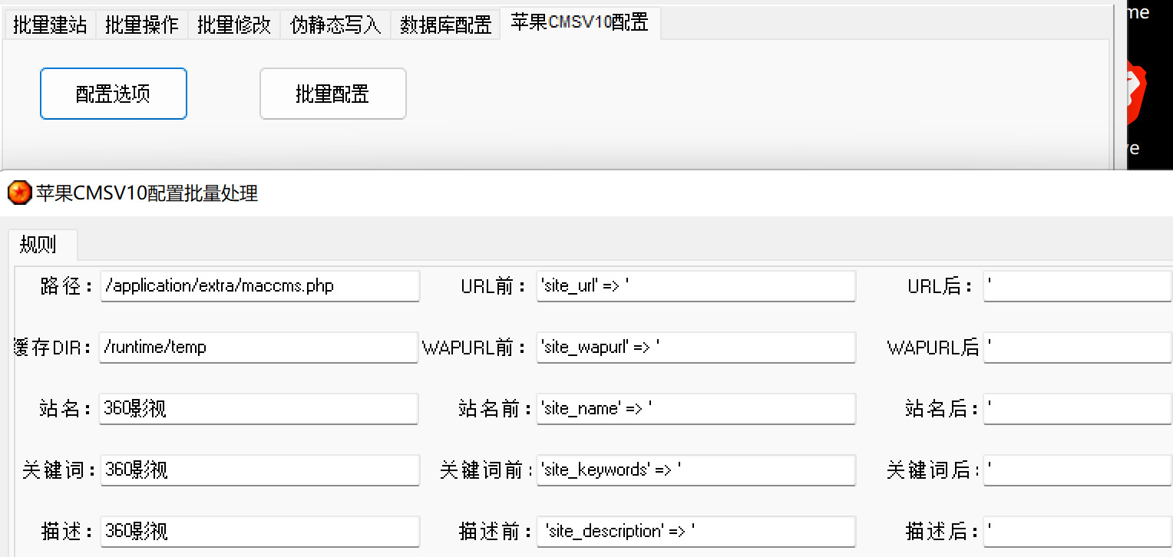Click the 描述 input field

click(x=259, y=532)
